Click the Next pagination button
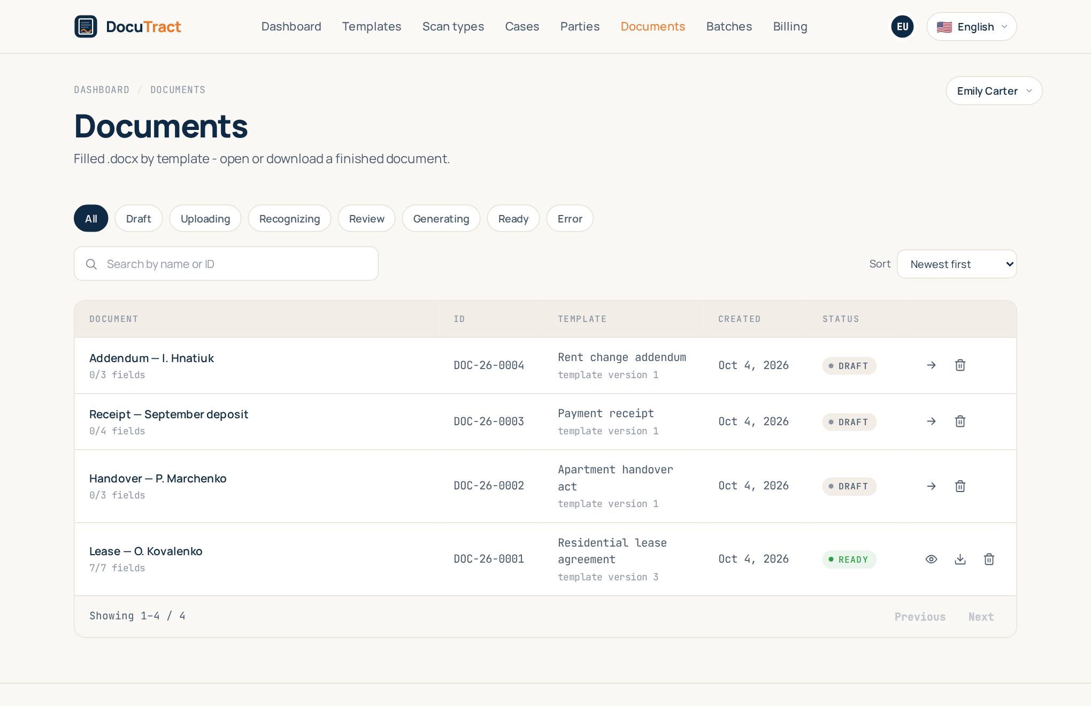Screen dimensions: 1091x706 pyautogui.click(x=981, y=617)
